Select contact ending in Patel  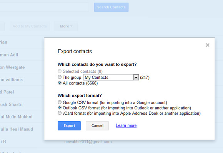click(x=7, y=92)
